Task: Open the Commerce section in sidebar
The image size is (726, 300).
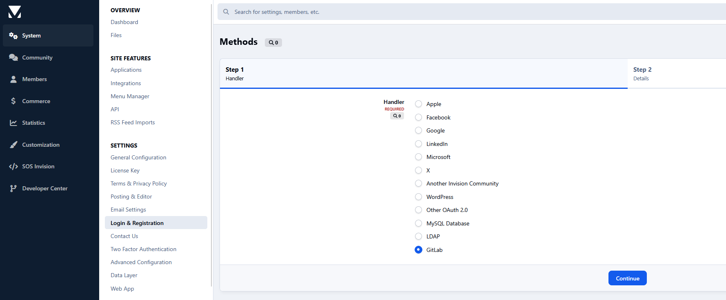Action: point(48,101)
